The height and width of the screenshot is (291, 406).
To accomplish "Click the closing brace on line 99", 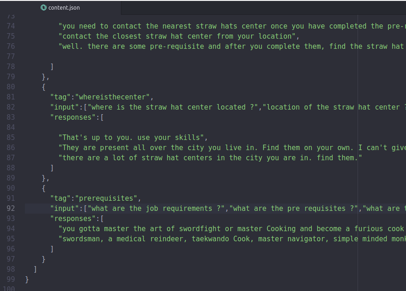I will [x=27, y=279].
